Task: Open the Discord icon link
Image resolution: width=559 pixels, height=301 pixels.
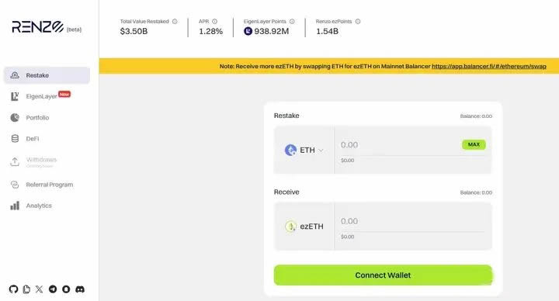Action: tap(80, 289)
